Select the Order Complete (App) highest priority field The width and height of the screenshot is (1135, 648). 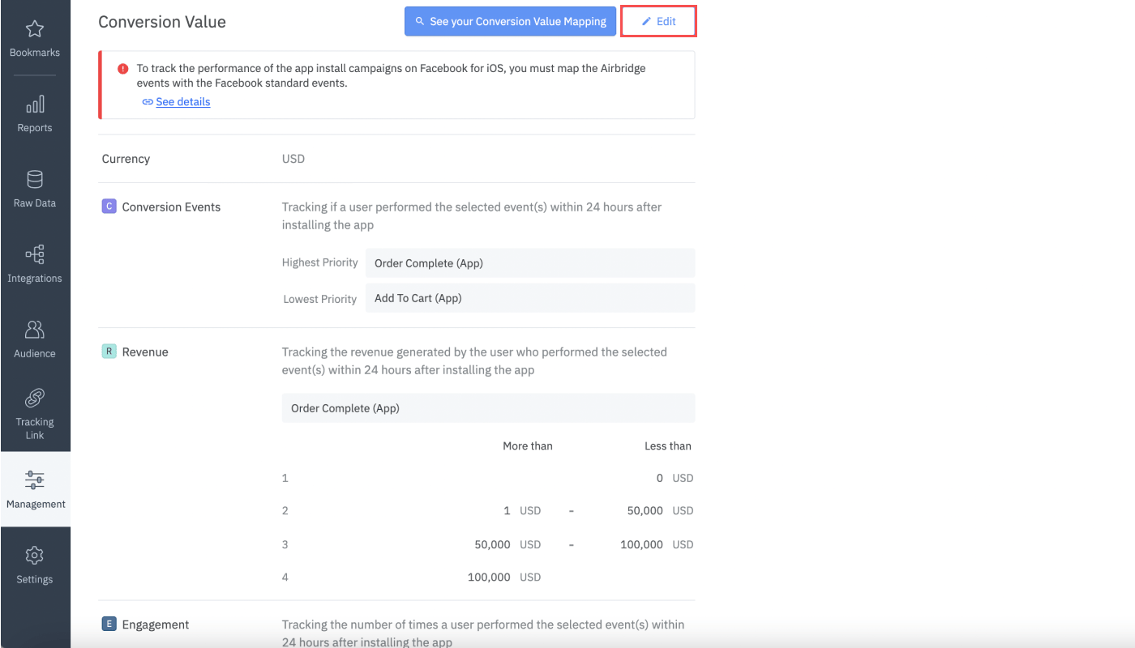tap(530, 263)
